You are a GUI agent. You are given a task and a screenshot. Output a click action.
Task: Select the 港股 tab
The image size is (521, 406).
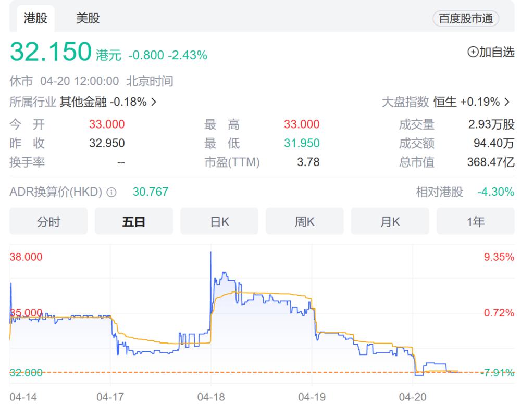click(x=34, y=18)
